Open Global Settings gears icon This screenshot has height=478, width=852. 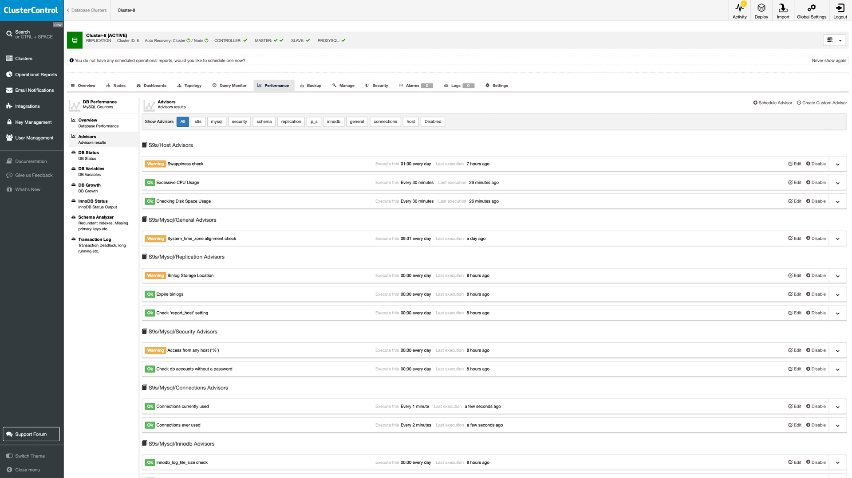tap(812, 10)
